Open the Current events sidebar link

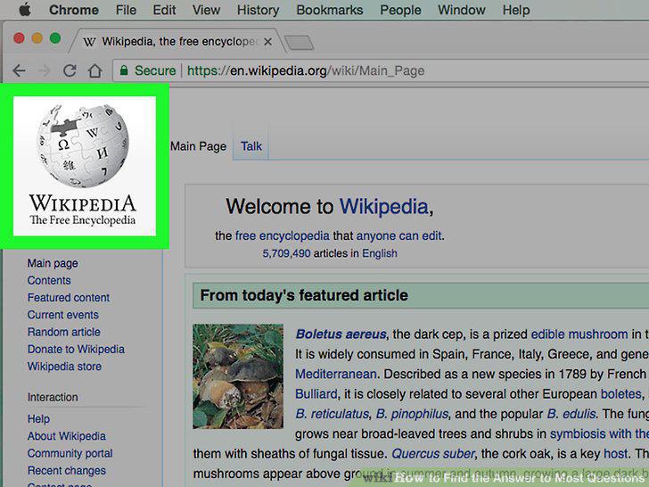pyautogui.click(x=63, y=315)
